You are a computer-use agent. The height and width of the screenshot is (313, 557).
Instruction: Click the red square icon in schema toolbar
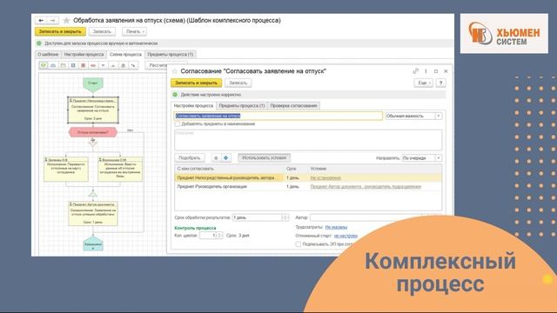coord(84,65)
